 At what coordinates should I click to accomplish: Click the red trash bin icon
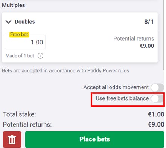12,139
